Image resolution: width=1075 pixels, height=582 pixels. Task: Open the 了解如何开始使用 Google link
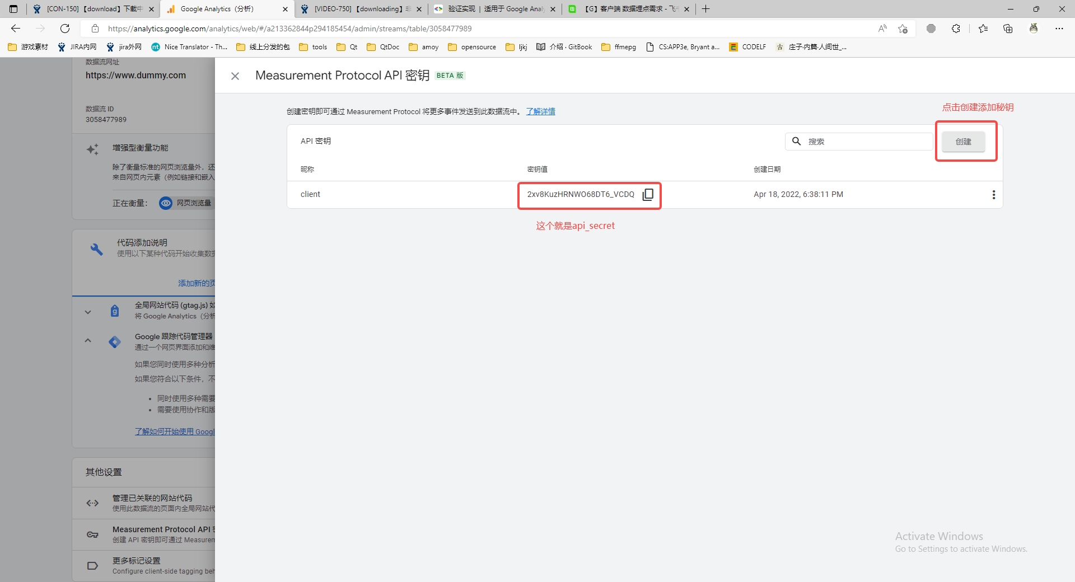coord(175,431)
